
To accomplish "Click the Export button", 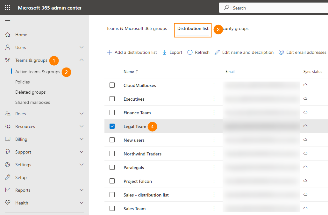I will point(172,52).
